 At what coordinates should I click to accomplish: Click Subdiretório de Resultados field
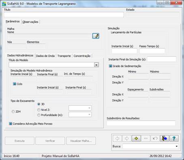(x=141, y=123)
